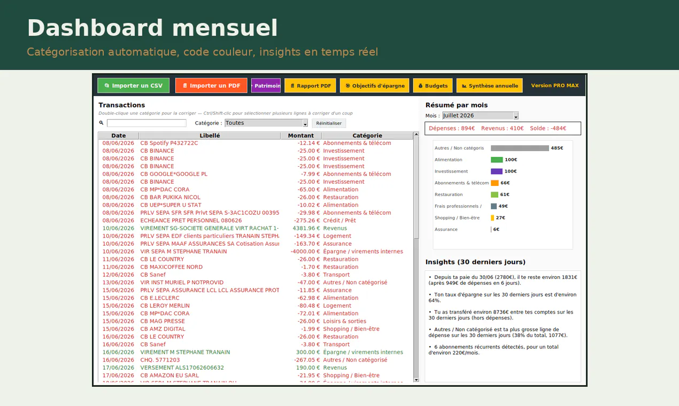Screen dimensions: 679x406
Task: Click the chart icon on Synthèse annuelle
Action: tap(465, 85)
